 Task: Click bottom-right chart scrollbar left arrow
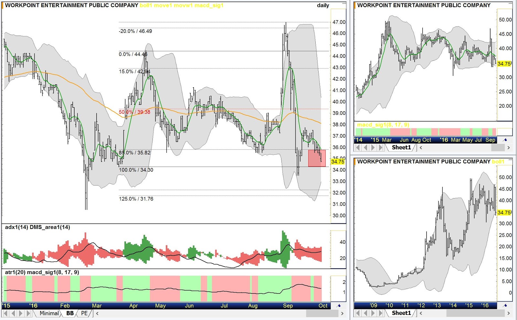click(x=421, y=313)
